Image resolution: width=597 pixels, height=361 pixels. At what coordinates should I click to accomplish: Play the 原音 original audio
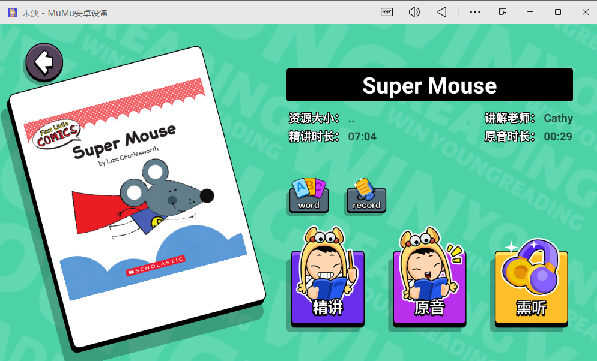(x=429, y=278)
